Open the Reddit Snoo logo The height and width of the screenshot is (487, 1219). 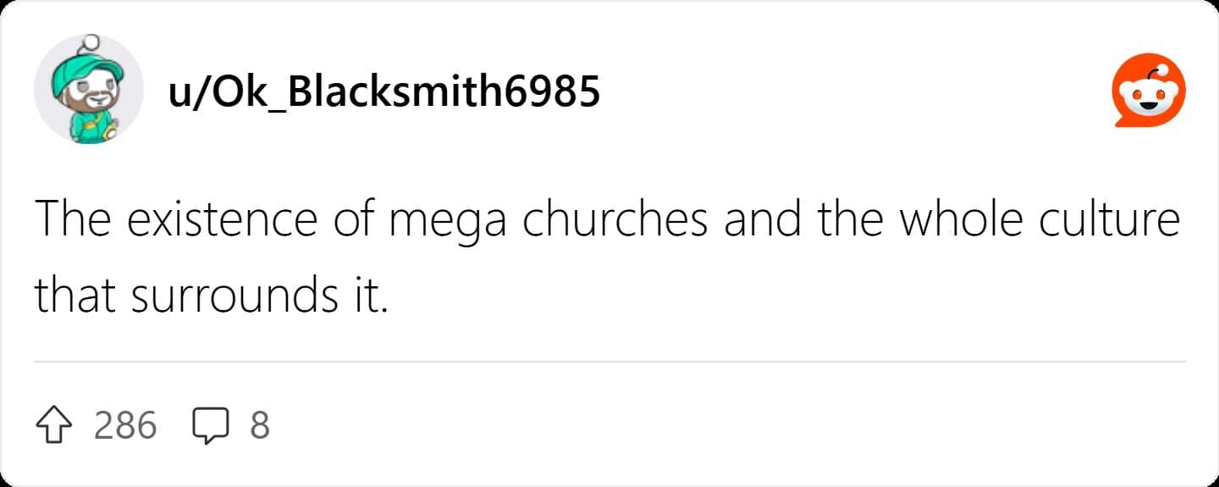(1149, 91)
